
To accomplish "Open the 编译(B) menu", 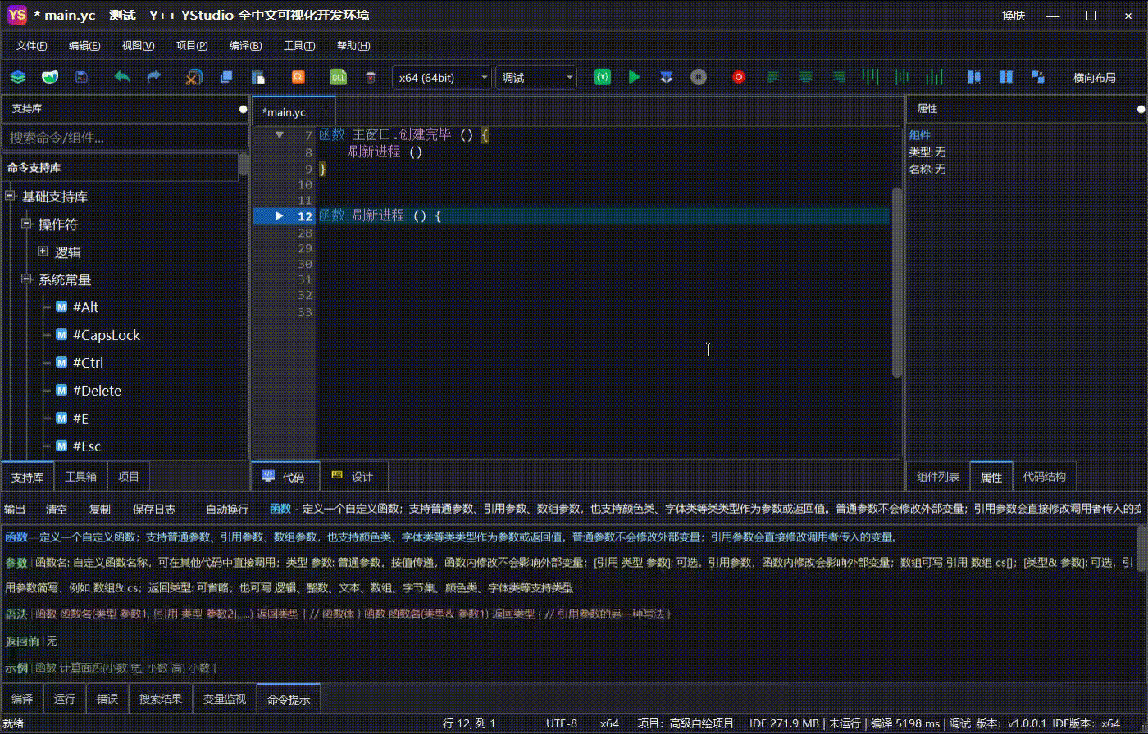I will point(245,46).
